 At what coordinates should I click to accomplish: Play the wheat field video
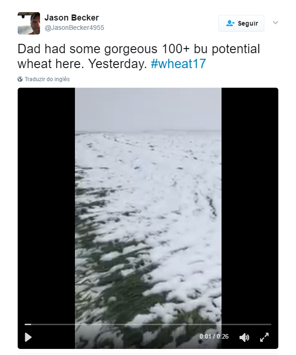tap(28, 337)
